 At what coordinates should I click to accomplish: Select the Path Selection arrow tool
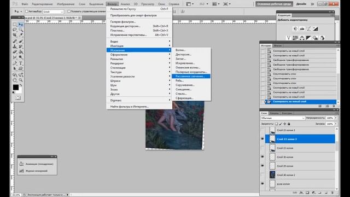(x=15, y=69)
